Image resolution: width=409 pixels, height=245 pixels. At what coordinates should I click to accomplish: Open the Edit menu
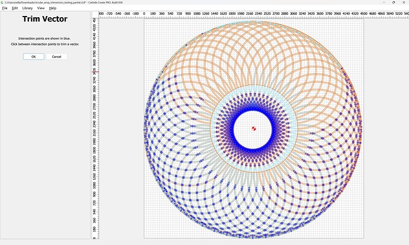click(x=14, y=8)
